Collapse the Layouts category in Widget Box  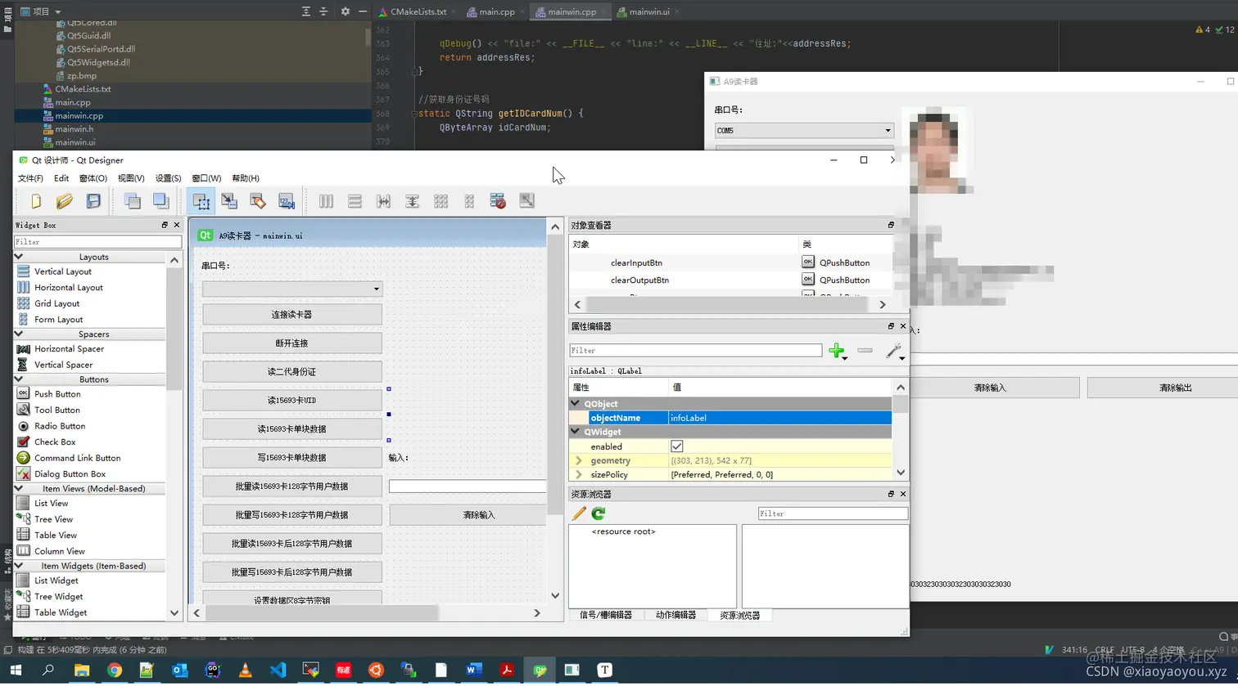tap(19, 257)
